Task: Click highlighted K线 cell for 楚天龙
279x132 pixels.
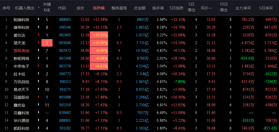Action: coord(47,43)
